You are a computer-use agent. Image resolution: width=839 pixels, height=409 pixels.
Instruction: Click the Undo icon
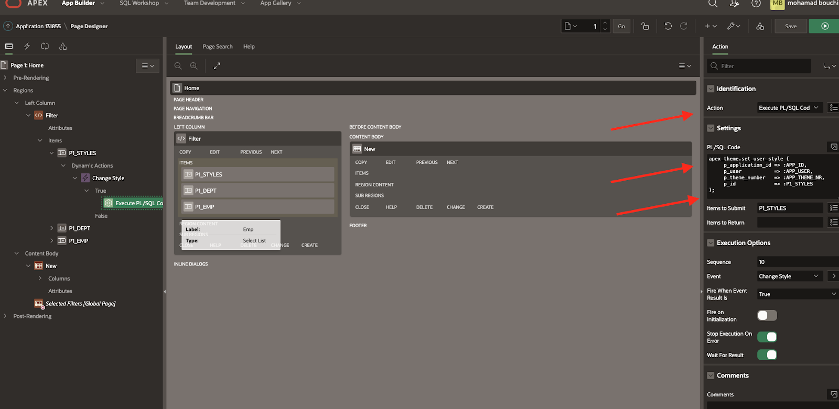(x=668, y=26)
